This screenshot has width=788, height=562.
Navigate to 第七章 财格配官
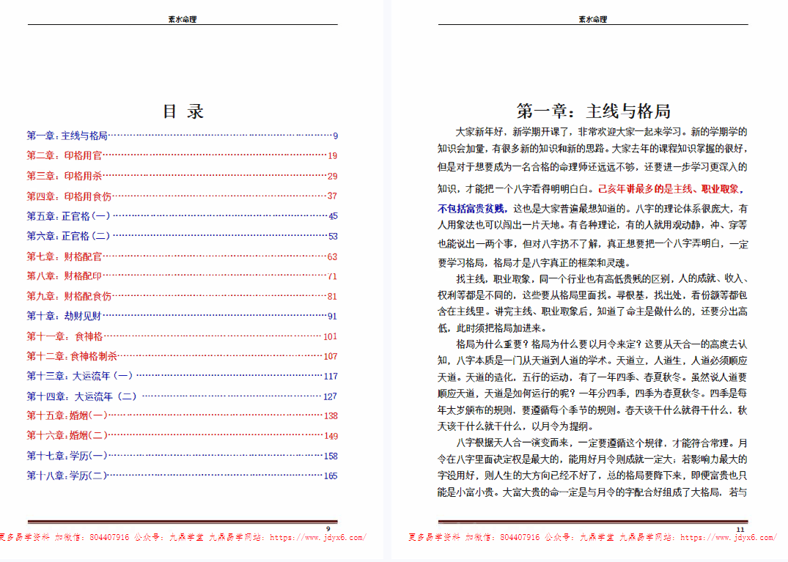pyautogui.click(x=65, y=256)
